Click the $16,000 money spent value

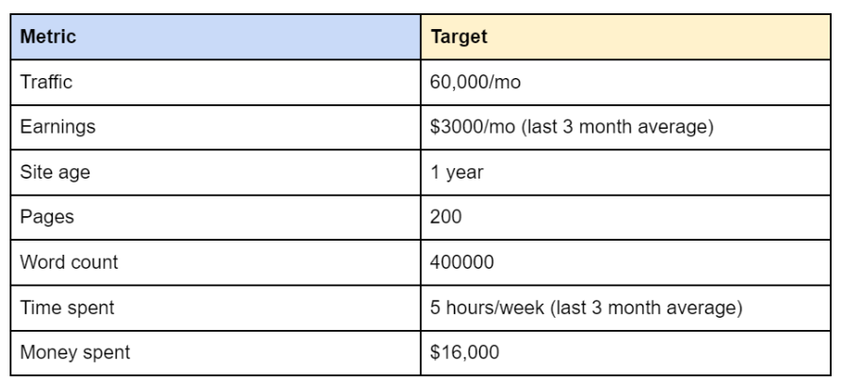click(461, 353)
